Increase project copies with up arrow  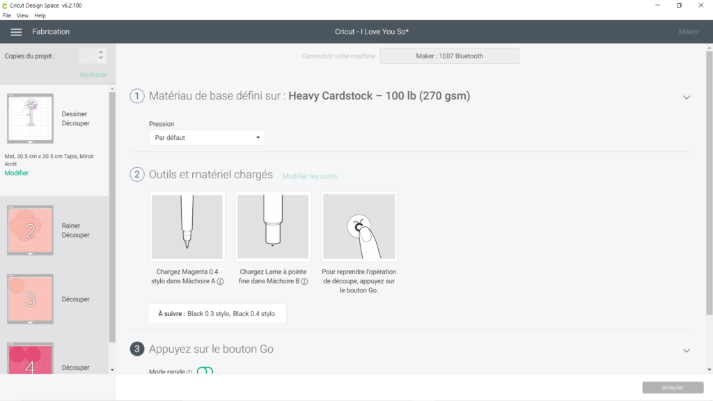pos(101,52)
